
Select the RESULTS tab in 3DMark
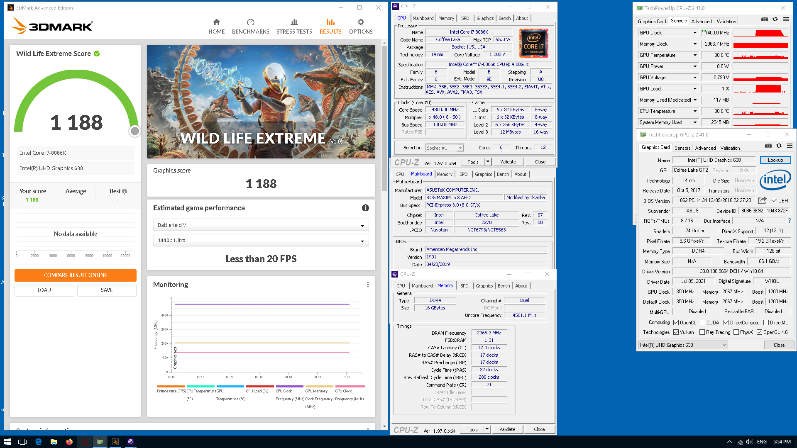coord(330,27)
